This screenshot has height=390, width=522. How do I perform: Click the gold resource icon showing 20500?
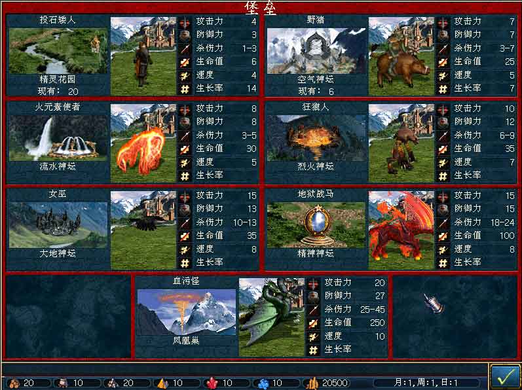pos(312,383)
